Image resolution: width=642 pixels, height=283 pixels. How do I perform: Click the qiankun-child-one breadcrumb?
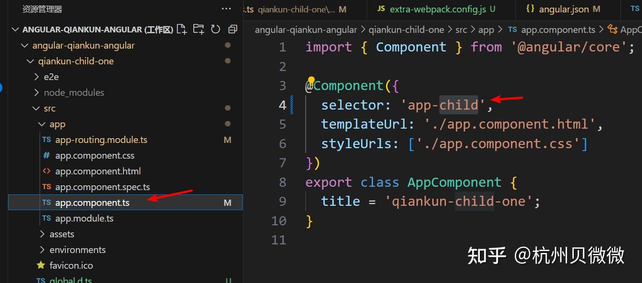tap(406, 30)
